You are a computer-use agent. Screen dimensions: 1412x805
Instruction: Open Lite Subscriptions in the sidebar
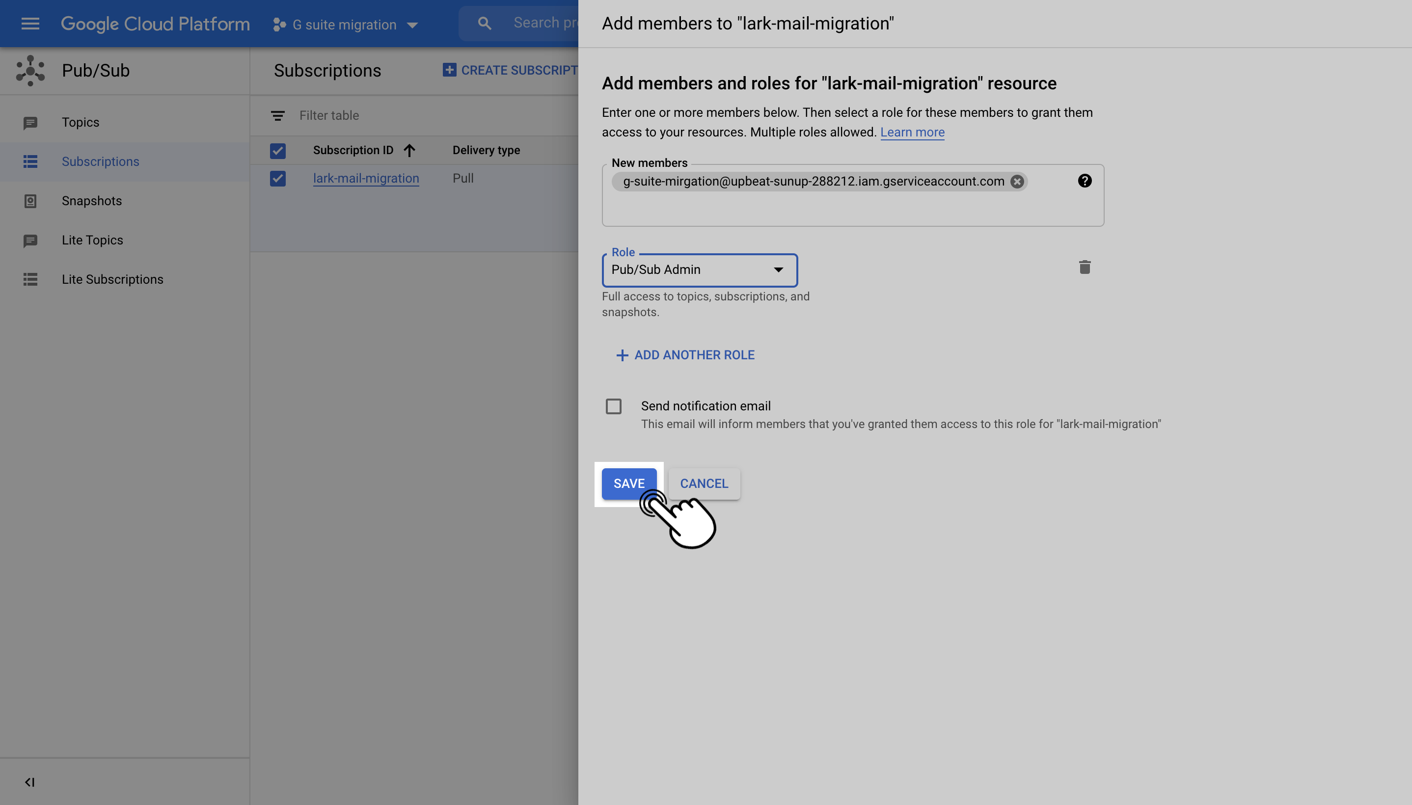click(x=112, y=279)
